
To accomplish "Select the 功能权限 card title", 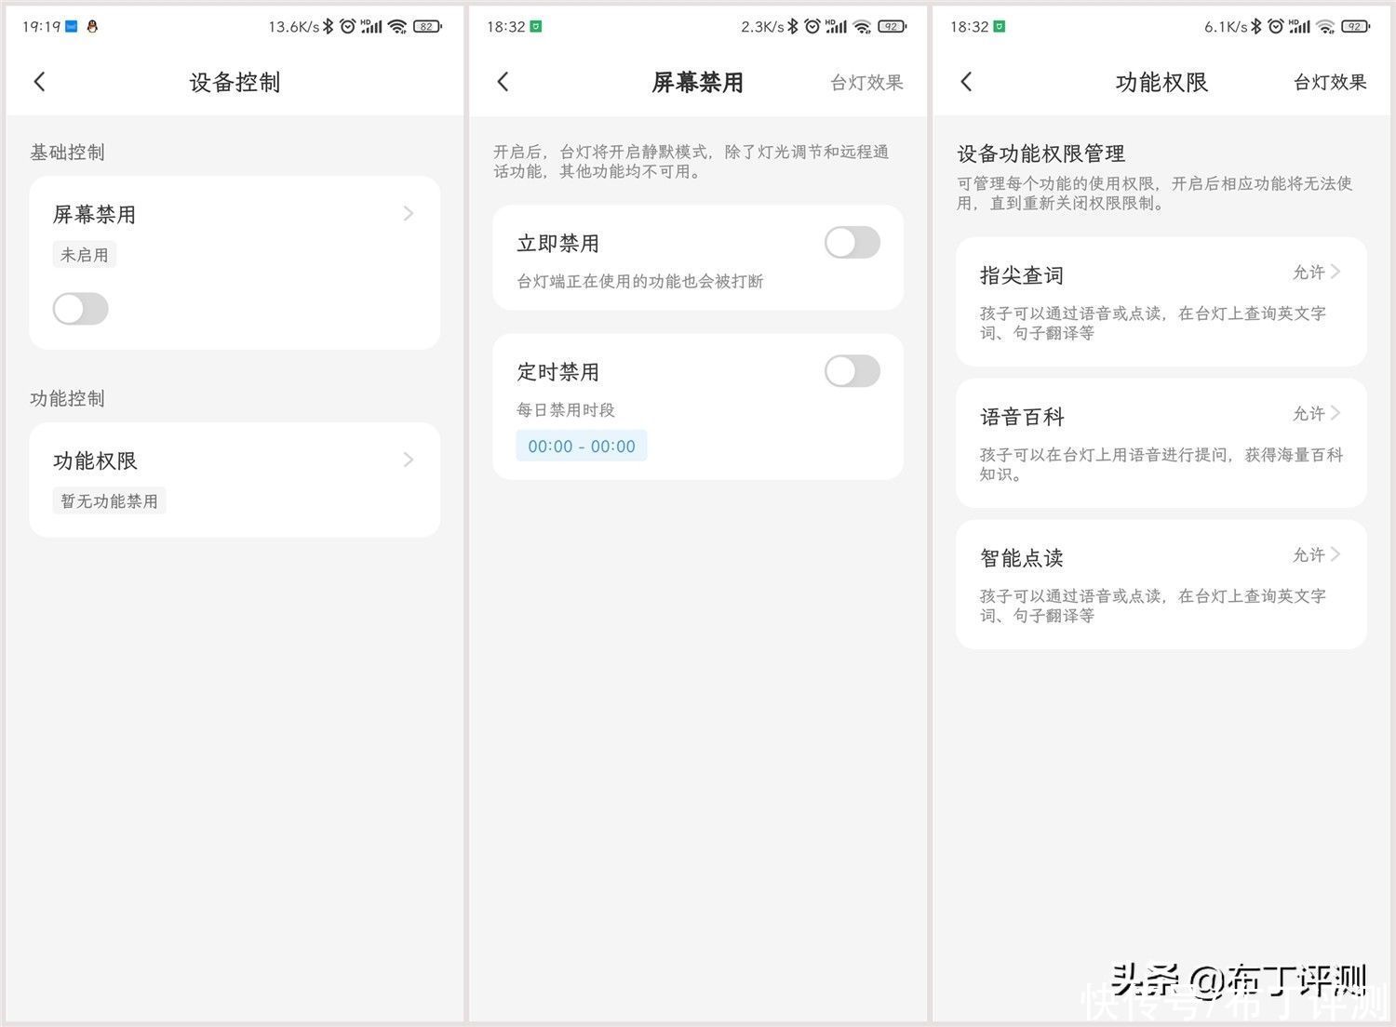I will pos(95,461).
